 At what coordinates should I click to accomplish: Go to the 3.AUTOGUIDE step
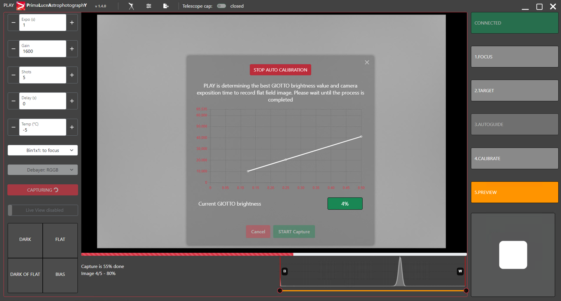pyautogui.click(x=515, y=124)
